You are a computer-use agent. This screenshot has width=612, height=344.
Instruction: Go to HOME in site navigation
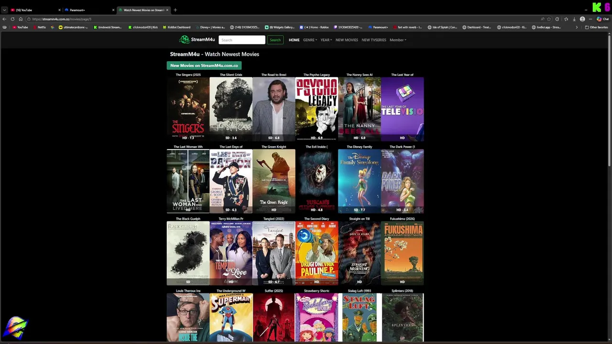point(294,40)
